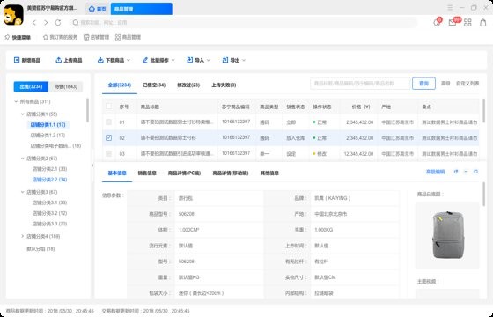
Task: Check the checkbox for row 03
Action: click(x=109, y=153)
